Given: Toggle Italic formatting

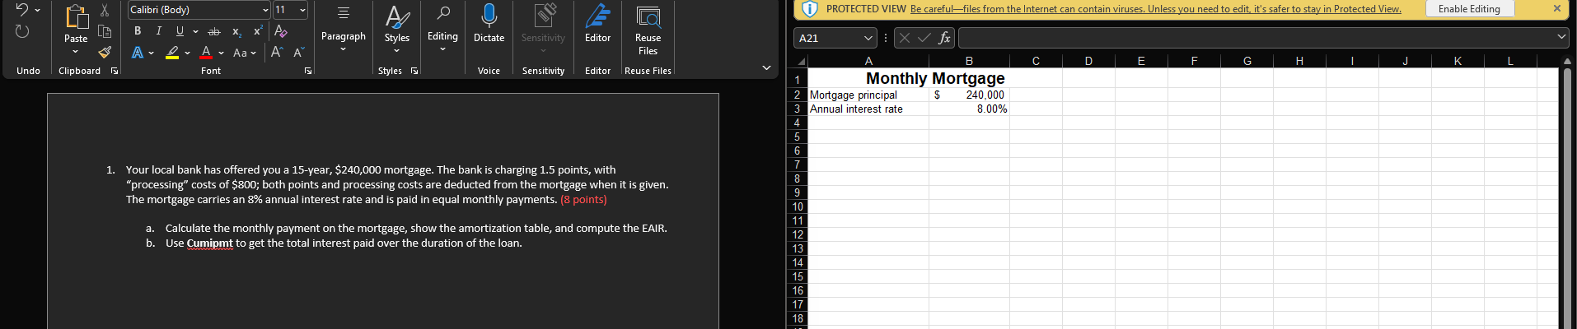Looking at the screenshot, I should (x=158, y=31).
